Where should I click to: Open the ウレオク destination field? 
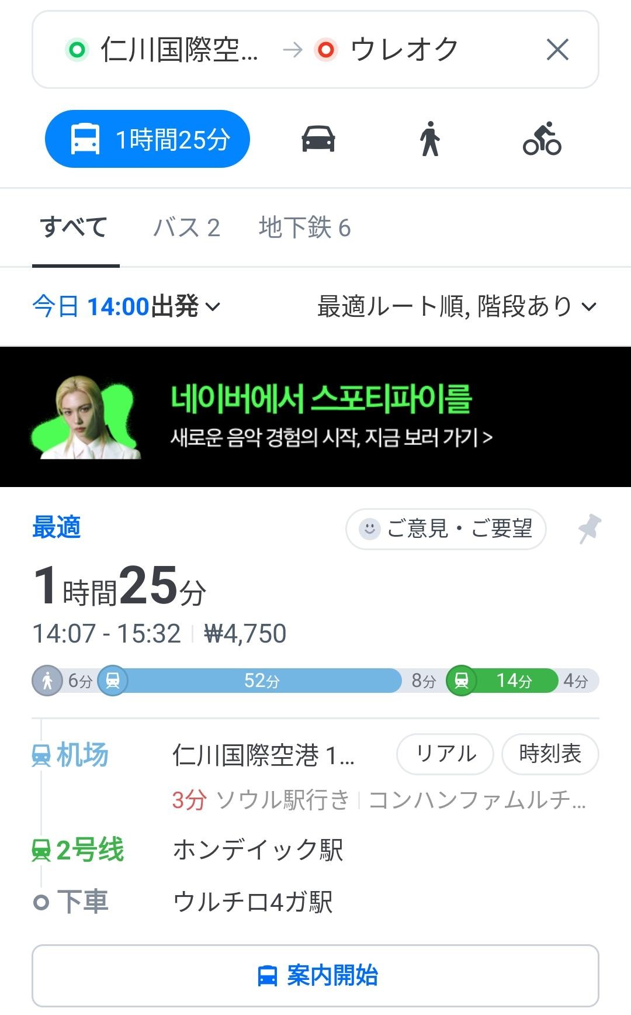click(403, 50)
